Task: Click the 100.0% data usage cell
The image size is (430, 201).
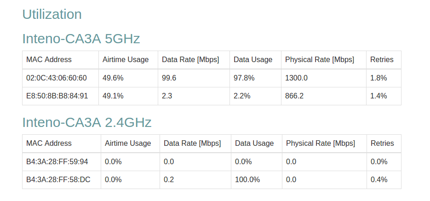Action: pos(247,180)
